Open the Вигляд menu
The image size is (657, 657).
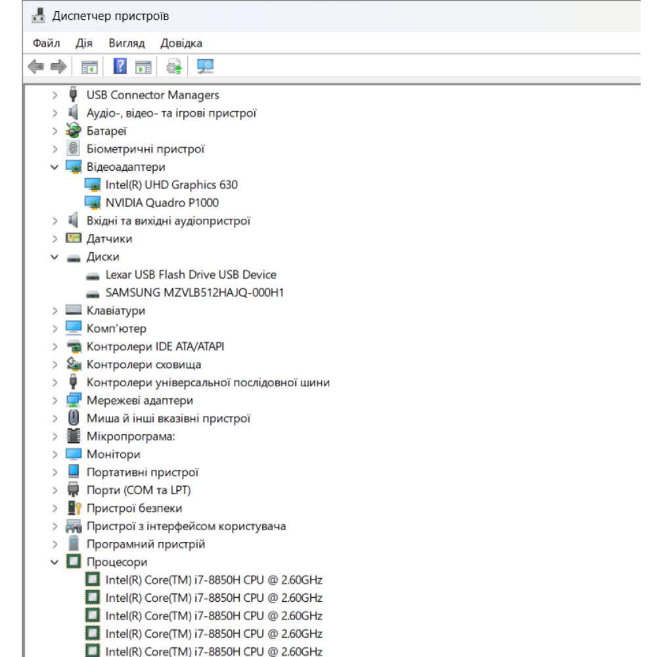coord(127,43)
